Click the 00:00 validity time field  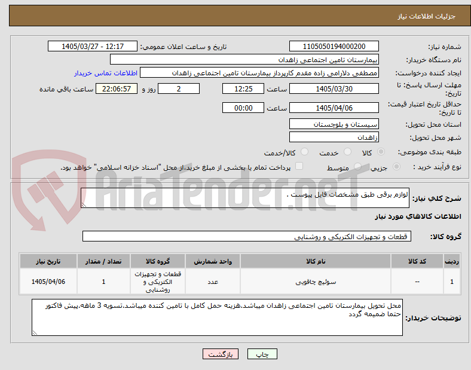pyautogui.click(x=243, y=108)
